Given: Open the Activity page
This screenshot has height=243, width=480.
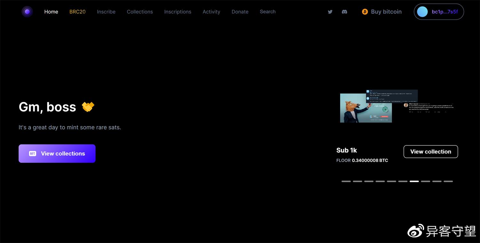Looking at the screenshot, I should (211, 12).
